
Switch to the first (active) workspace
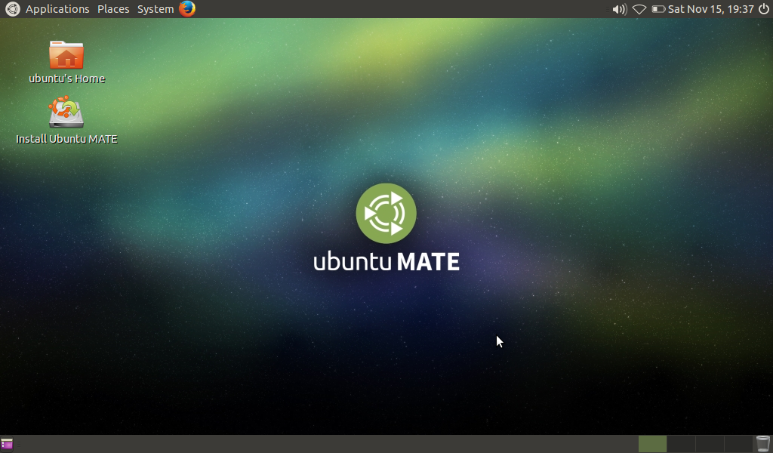652,444
